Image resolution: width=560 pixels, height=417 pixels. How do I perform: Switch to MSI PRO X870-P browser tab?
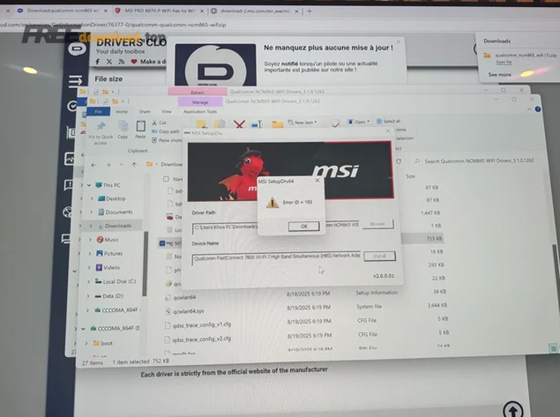click(x=159, y=11)
